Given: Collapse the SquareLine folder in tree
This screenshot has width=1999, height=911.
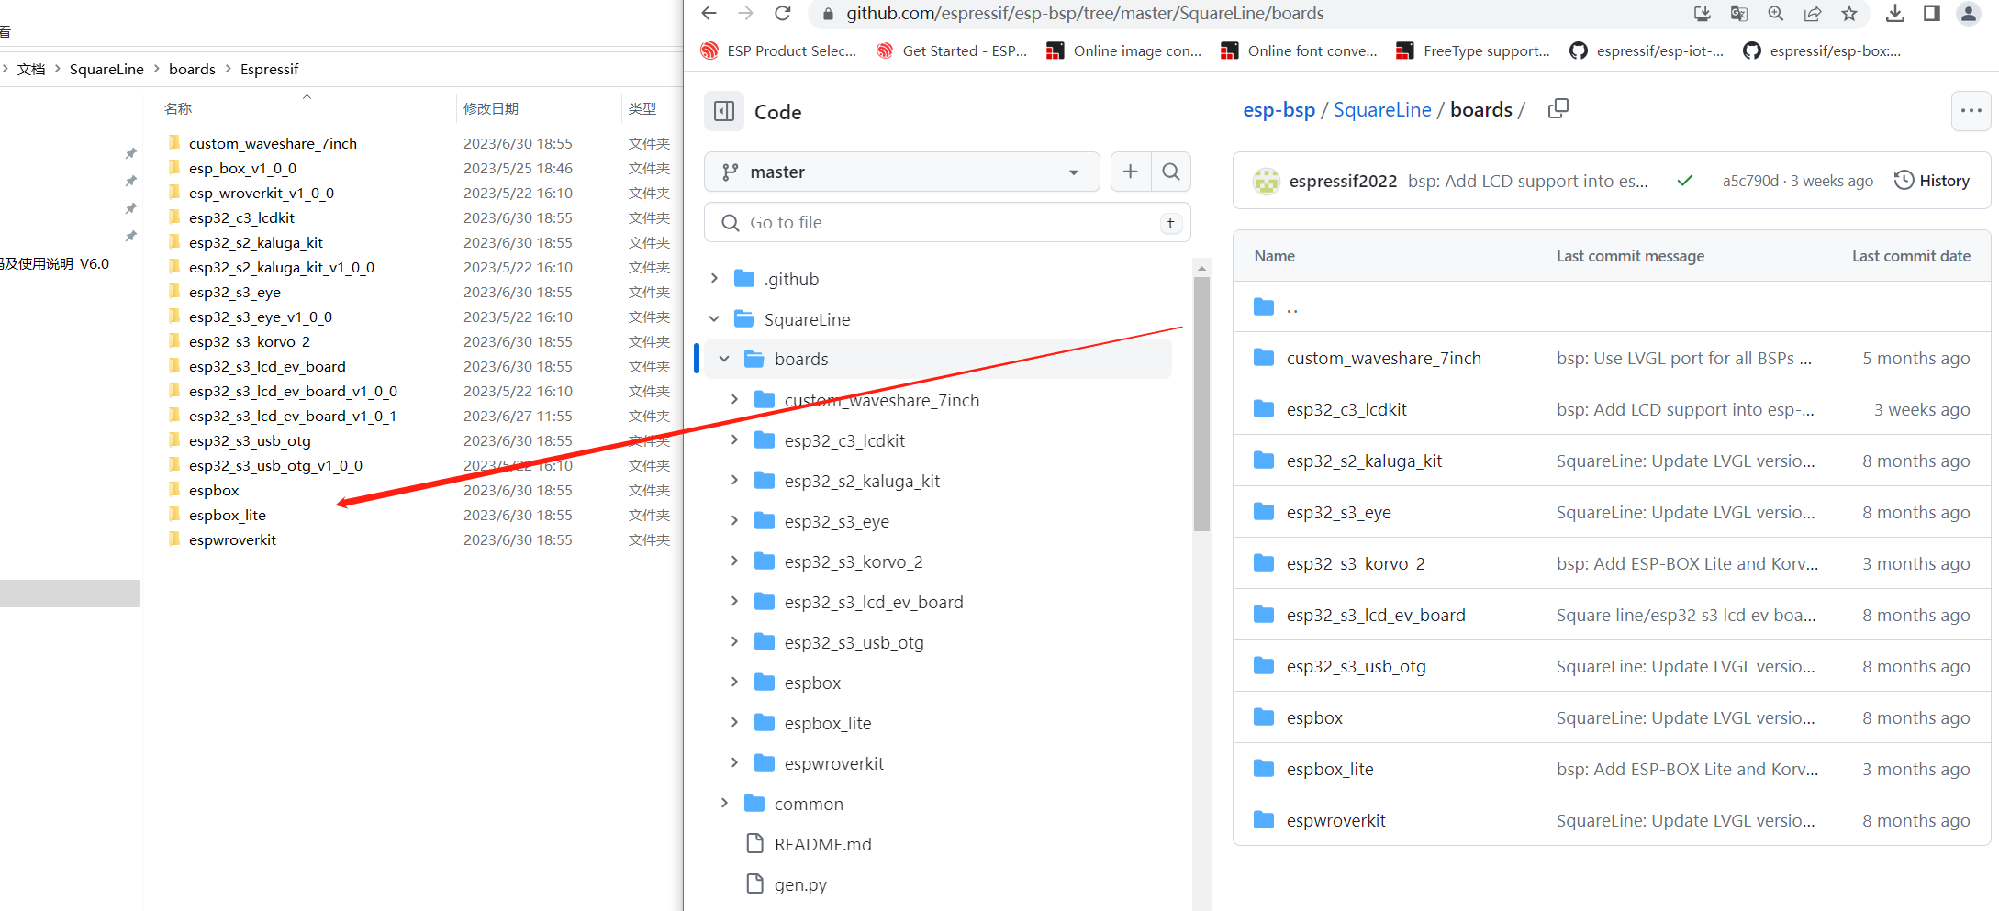Looking at the screenshot, I should pos(714,318).
